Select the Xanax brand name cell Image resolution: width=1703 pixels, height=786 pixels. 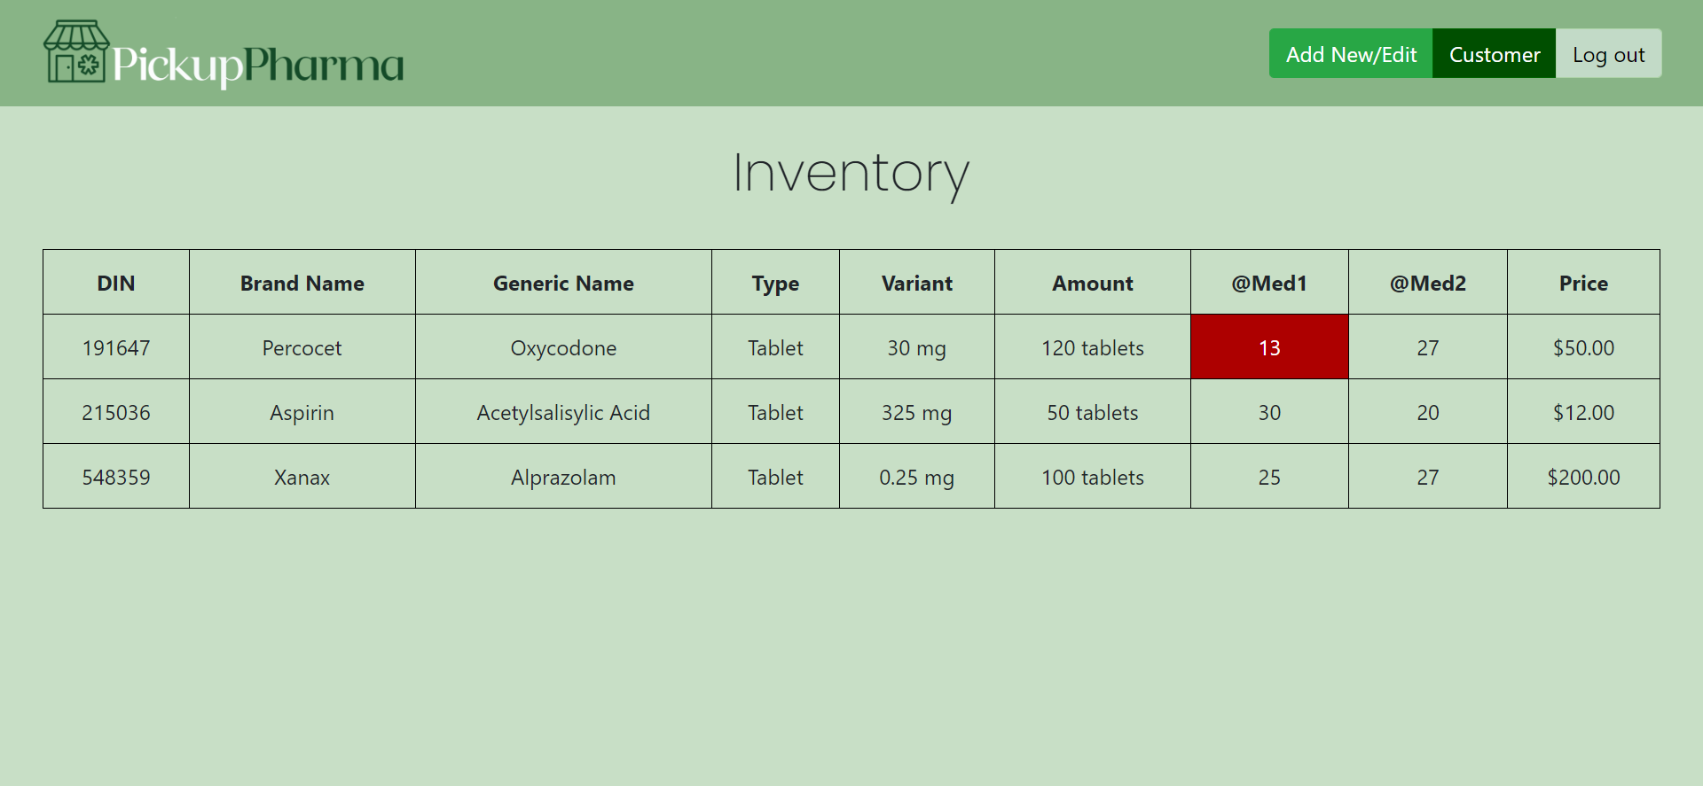coord(302,477)
